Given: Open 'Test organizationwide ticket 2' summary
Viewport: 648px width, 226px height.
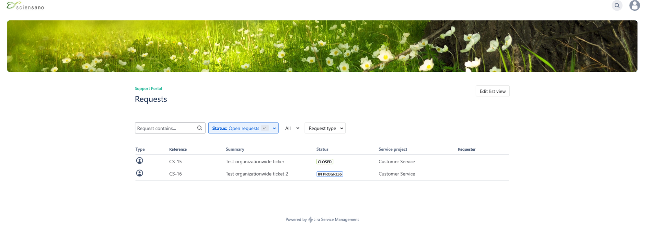Looking at the screenshot, I should pos(257,174).
